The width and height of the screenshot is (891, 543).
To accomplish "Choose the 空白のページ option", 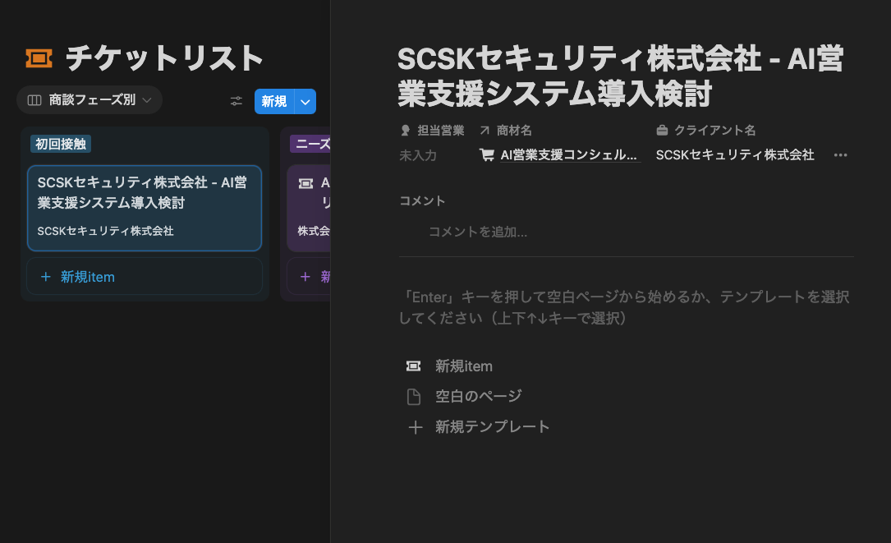I will (x=479, y=396).
